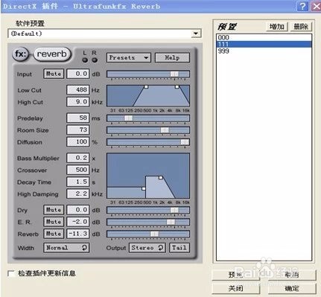This screenshot has height=297, width=321.
Task: Click the High Damping handle on decay graph
Action: point(161,178)
